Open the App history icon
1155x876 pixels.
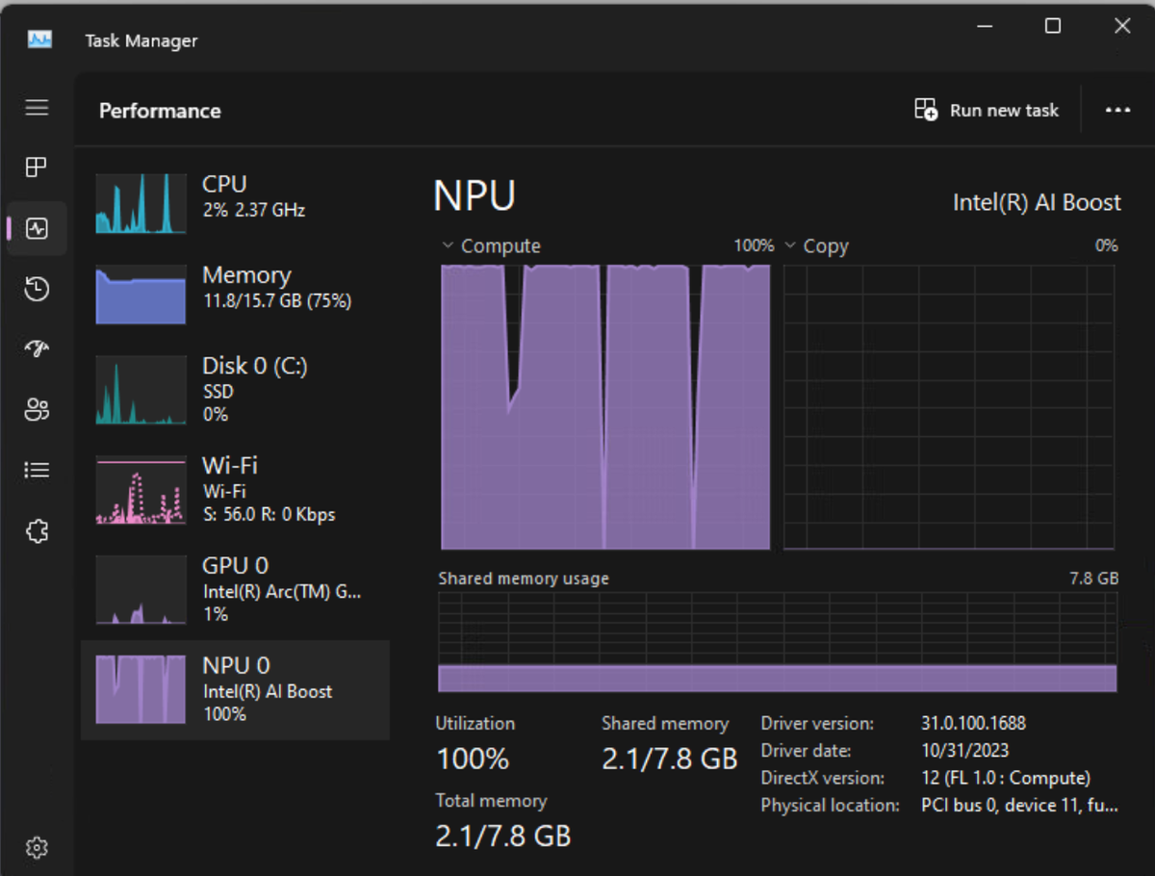[x=36, y=289]
